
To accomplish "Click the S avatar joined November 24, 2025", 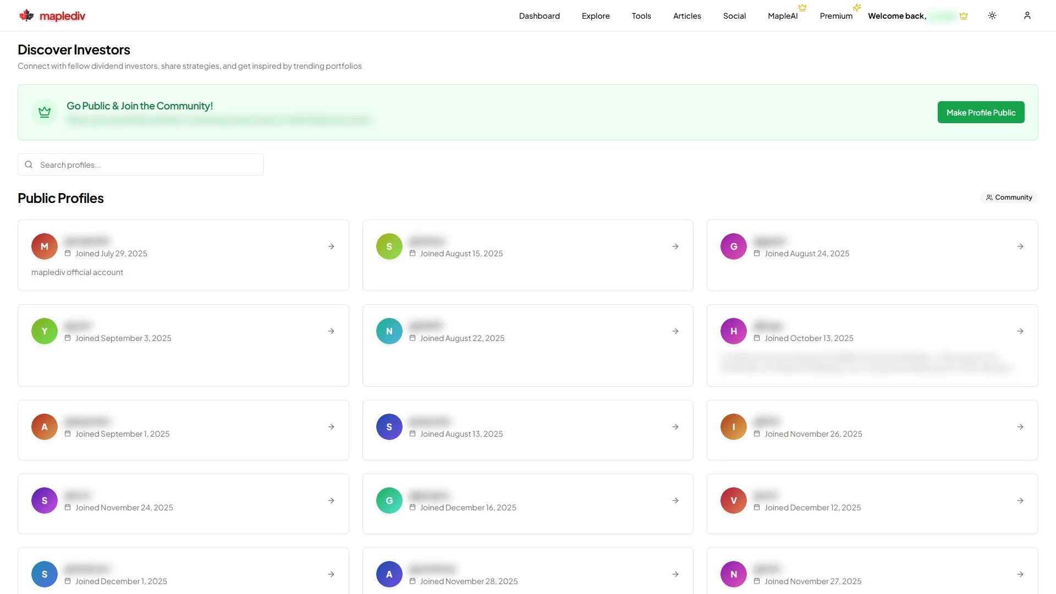I will point(45,501).
